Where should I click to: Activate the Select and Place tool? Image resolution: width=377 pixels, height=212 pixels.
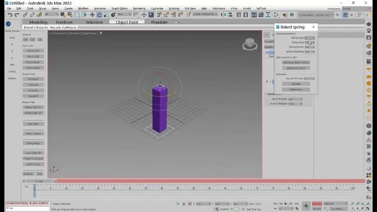(x=113, y=15)
